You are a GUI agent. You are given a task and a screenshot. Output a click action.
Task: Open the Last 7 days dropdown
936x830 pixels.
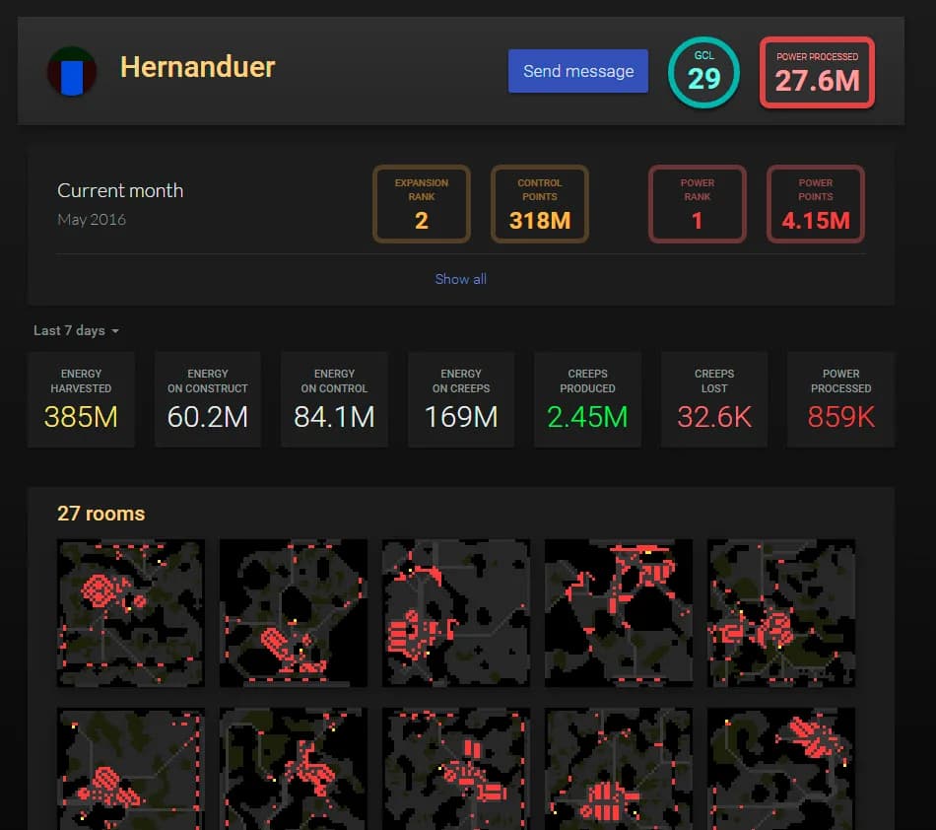click(77, 330)
